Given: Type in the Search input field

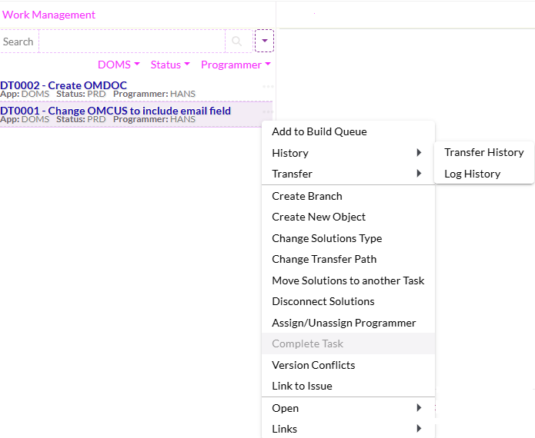Looking at the screenshot, I should point(131,41).
